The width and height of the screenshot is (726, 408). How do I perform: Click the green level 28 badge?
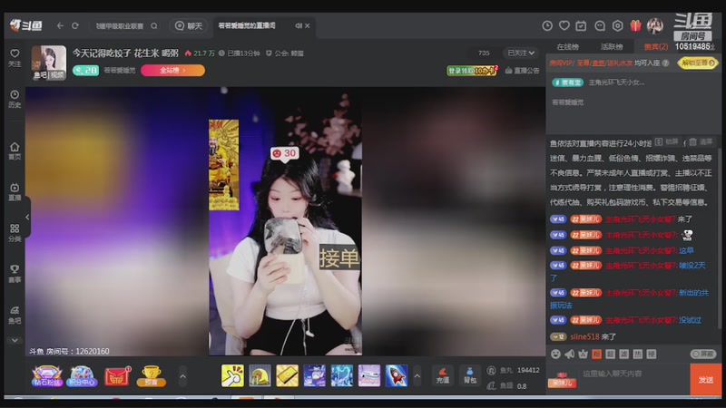[85, 71]
